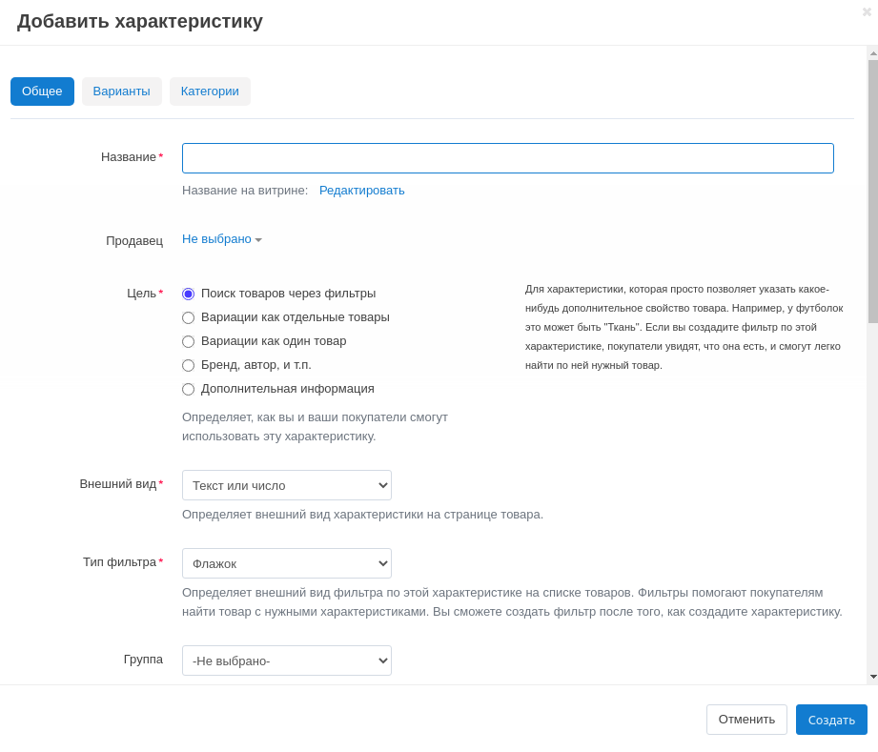Click the dialog's vertical scrollbar thumb
The height and width of the screenshot is (752, 878).
click(872, 191)
